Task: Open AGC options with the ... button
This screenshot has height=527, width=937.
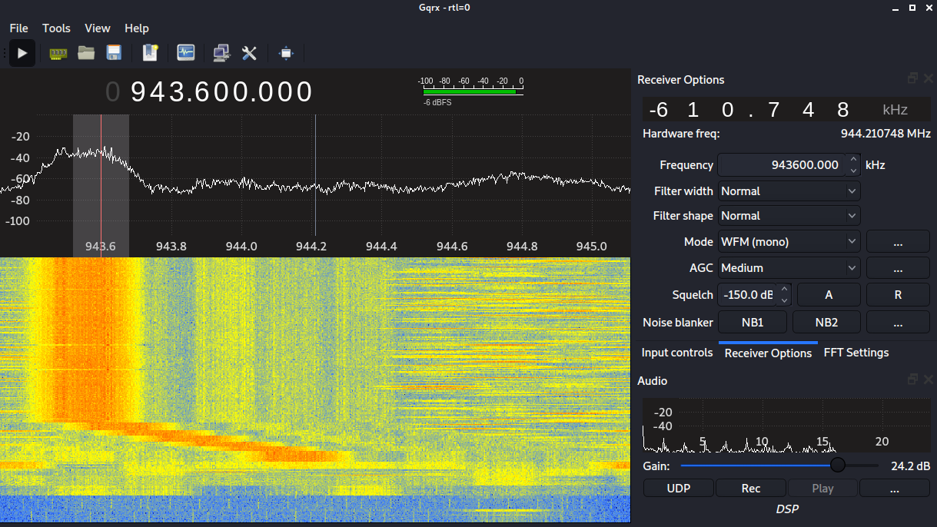Action: (x=897, y=268)
